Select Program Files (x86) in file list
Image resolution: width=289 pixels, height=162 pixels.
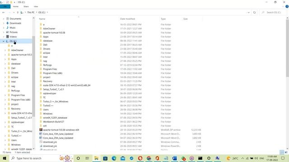point(53,73)
